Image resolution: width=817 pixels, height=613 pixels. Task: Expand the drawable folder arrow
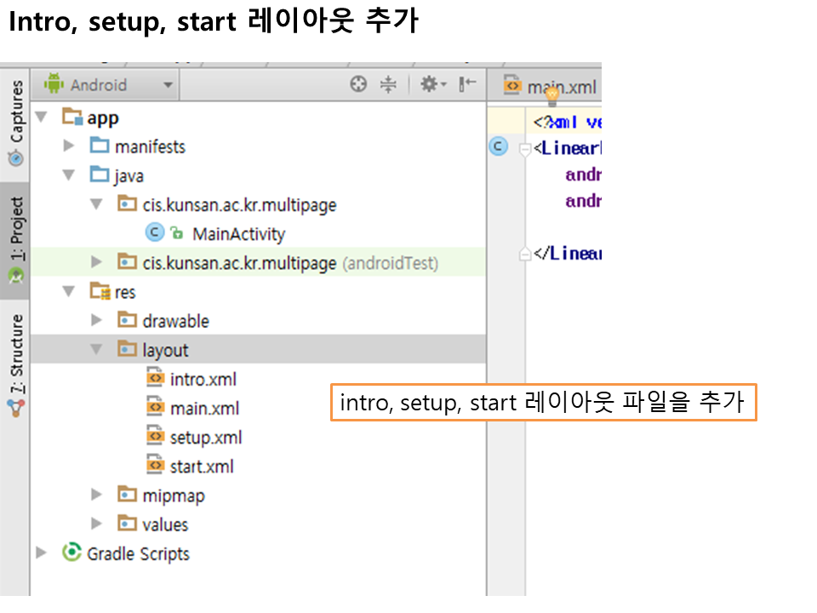pos(96,321)
